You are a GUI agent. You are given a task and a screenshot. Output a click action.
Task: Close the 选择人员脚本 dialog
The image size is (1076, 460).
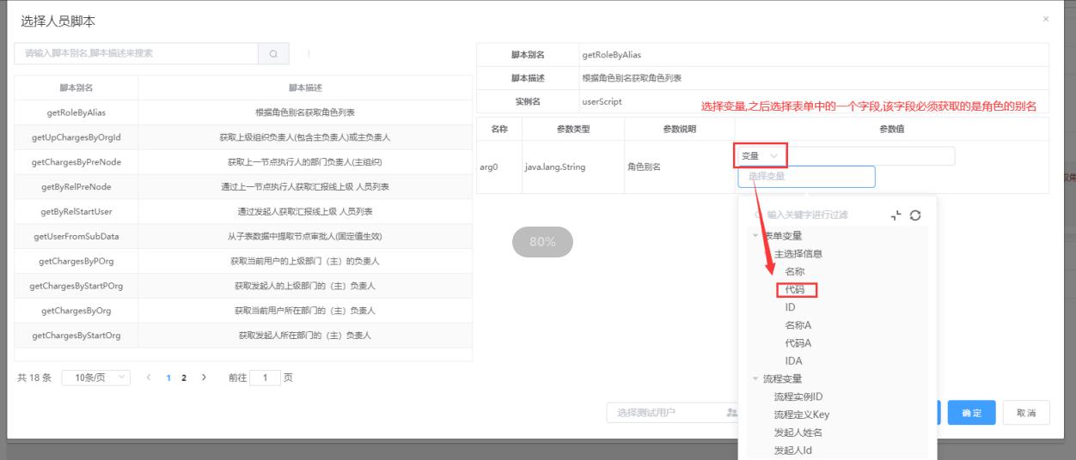pyautogui.click(x=1046, y=18)
